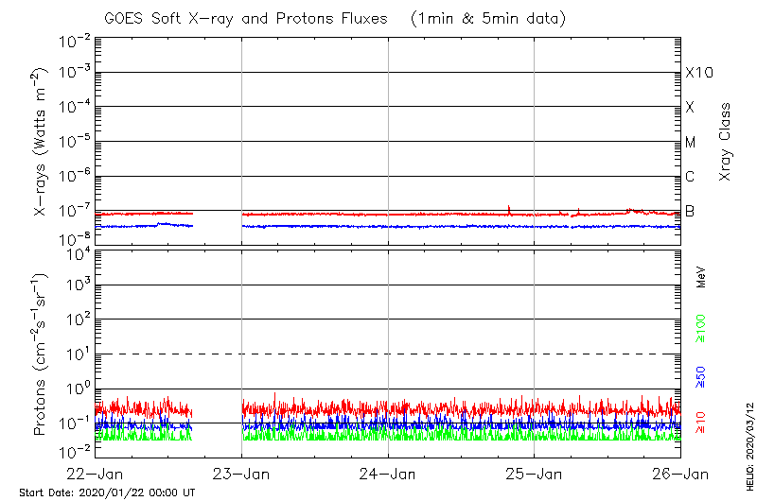This screenshot has width=757, height=501.
Task: Click the blue ≥50 MeV legend label
Action: pos(702,376)
